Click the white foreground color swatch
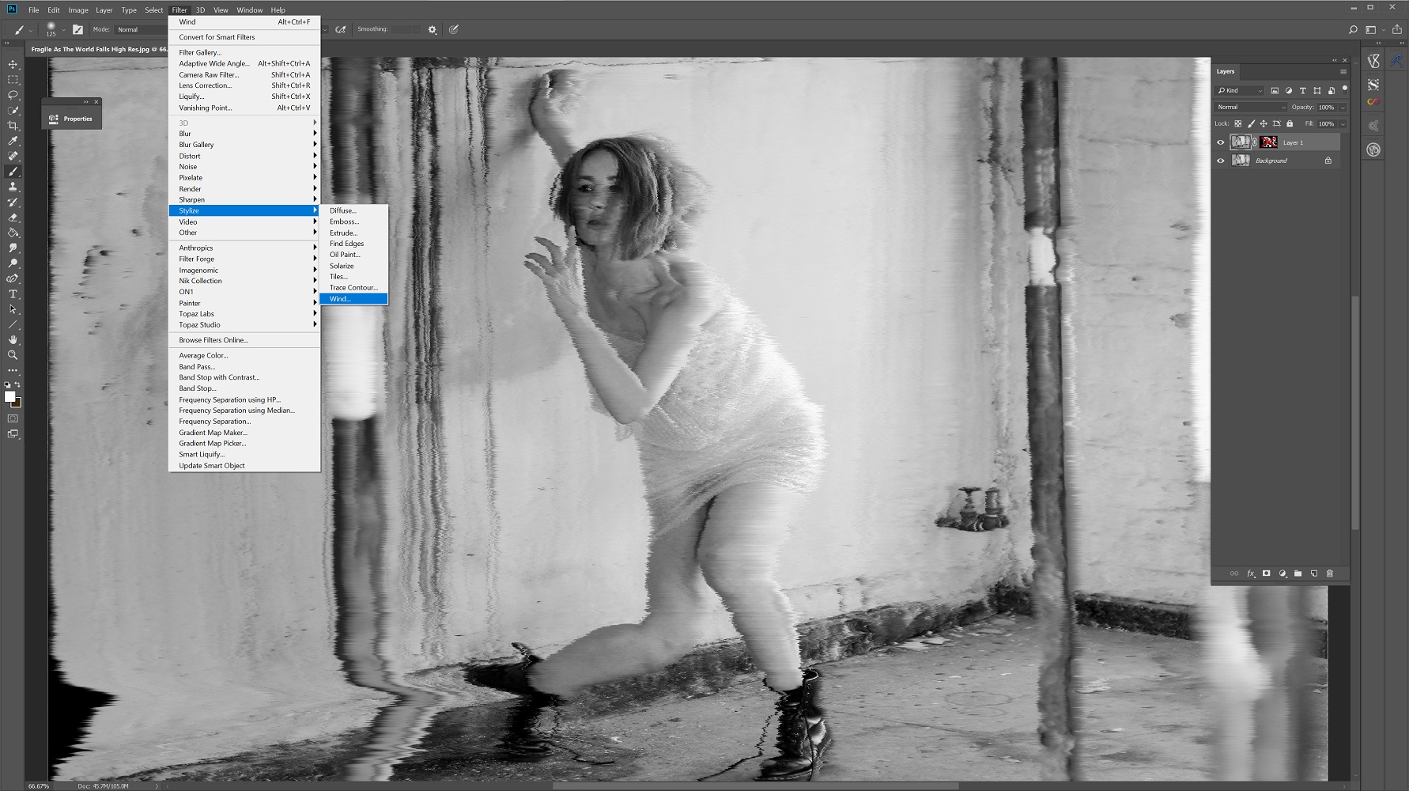This screenshot has height=791, width=1409. [9, 397]
